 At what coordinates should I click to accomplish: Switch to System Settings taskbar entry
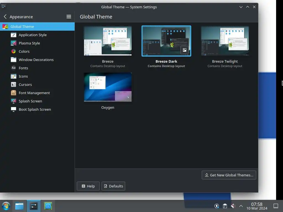(33, 206)
